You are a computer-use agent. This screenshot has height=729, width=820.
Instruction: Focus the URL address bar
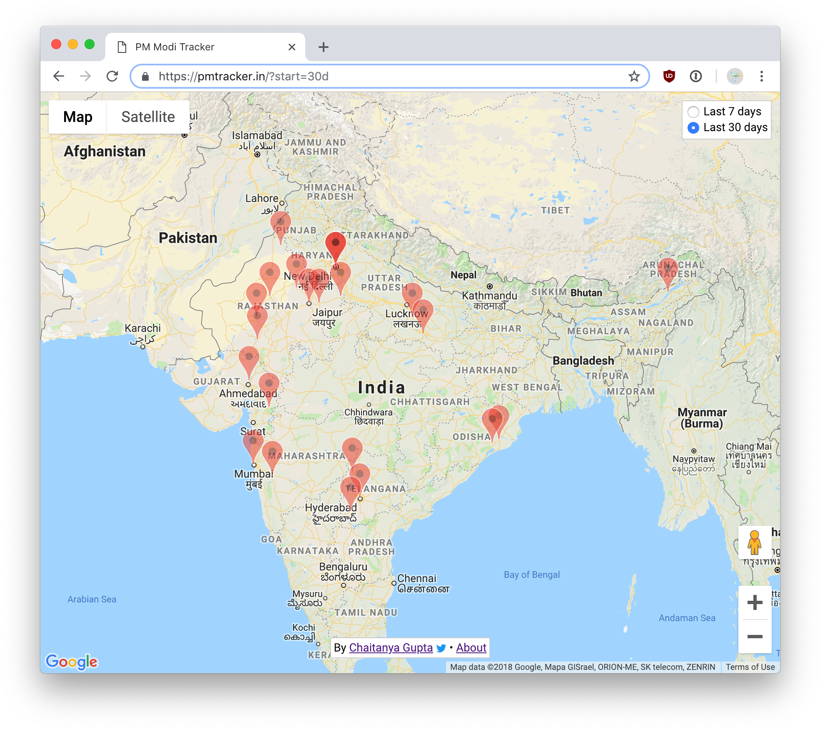[x=389, y=76]
